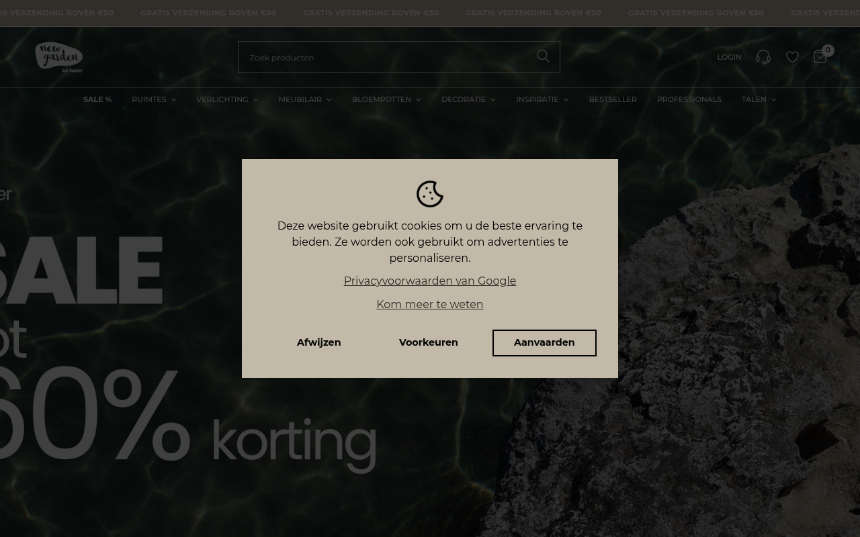The width and height of the screenshot is (860, 537).
Task: Expand the MEUBILAIR dropdown menu
Action: pyautogui.click(x=305, y=99)
